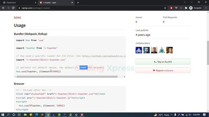The image size is (209, 117).
Task: Close the v-toaster - npm tab
Action: coord(72,3)
